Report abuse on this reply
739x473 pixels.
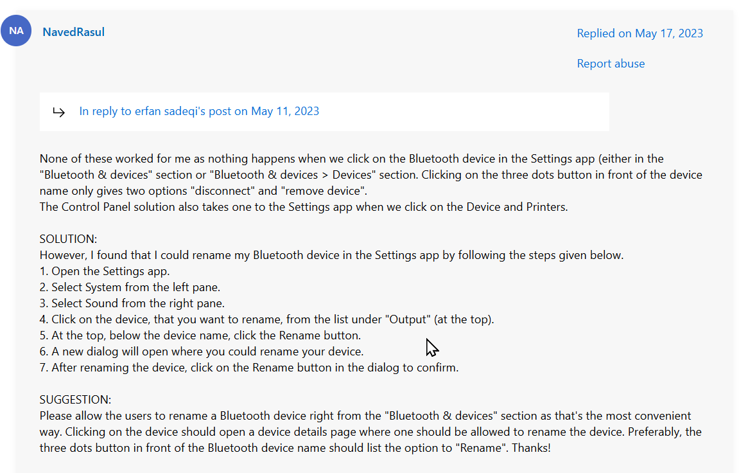coord(611,64)
